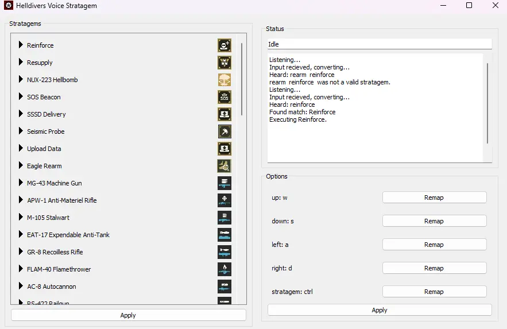Remap the down key binding

coord(434,221)
